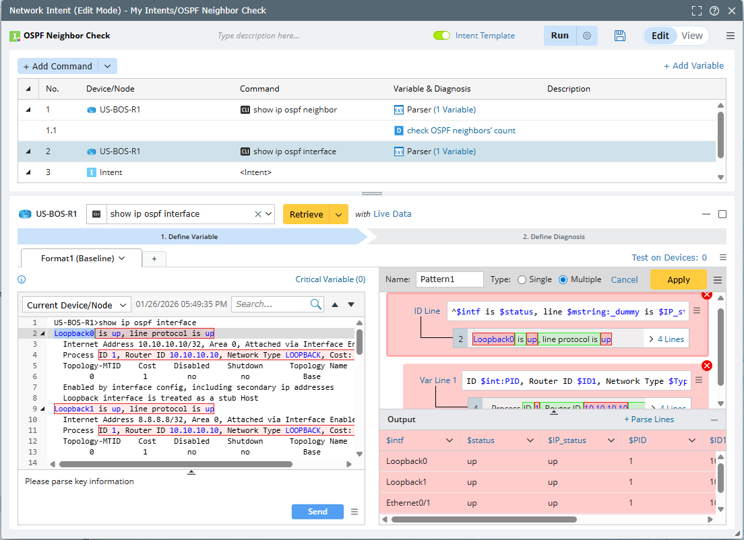
Task: Open the Retrieve dropdown arrow
Action: pyautogui.click(x=338, y=214)
